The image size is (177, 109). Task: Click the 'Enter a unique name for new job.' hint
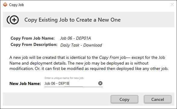tap(64, 78)
